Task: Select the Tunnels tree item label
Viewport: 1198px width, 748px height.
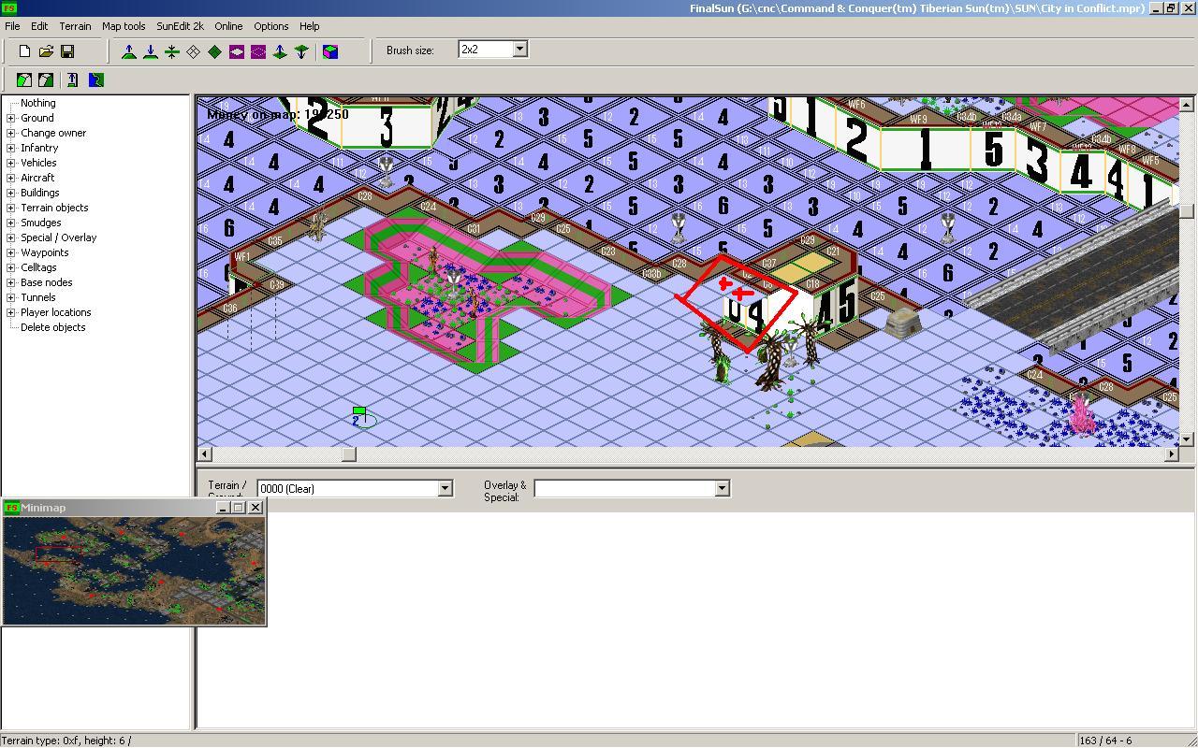Action: tap(38, 297)
